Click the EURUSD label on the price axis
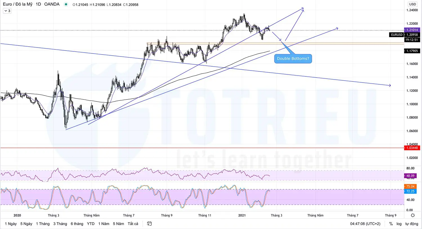 click(x=396, y=35)
